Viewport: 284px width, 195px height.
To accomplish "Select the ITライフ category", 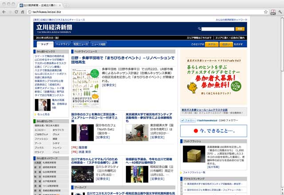I will pos(39,152).
